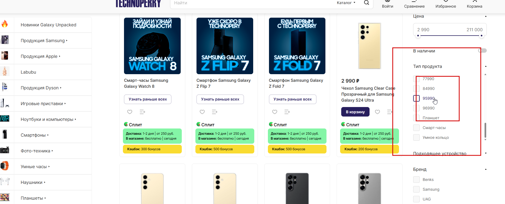
Task: Add Galaxy Z Fold 7 to comparison
Action: [x=287, y=112]
